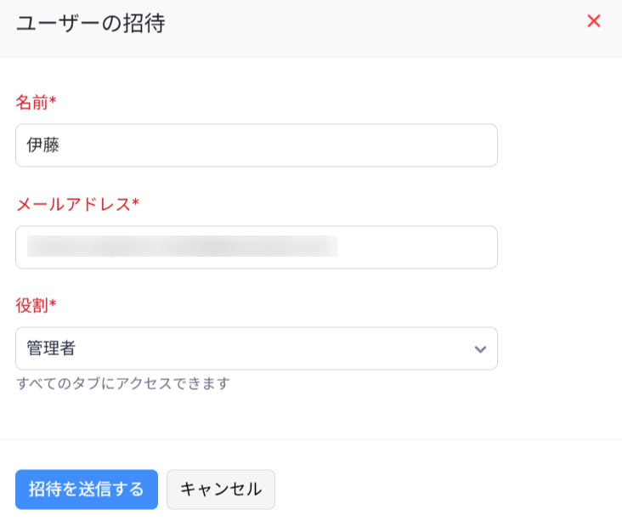Click the red asterisk beside 名前

coord(53,102)
